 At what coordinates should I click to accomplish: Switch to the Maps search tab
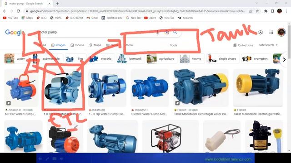(95, 45)
